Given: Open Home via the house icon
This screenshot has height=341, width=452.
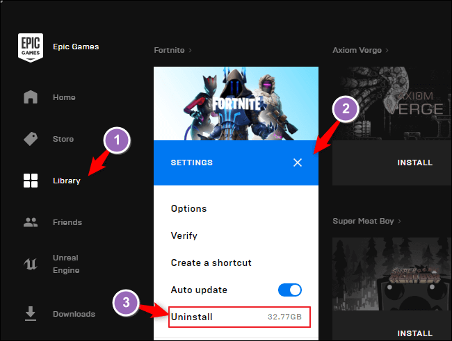Looking at the screenshot, I should coord(31,97).
